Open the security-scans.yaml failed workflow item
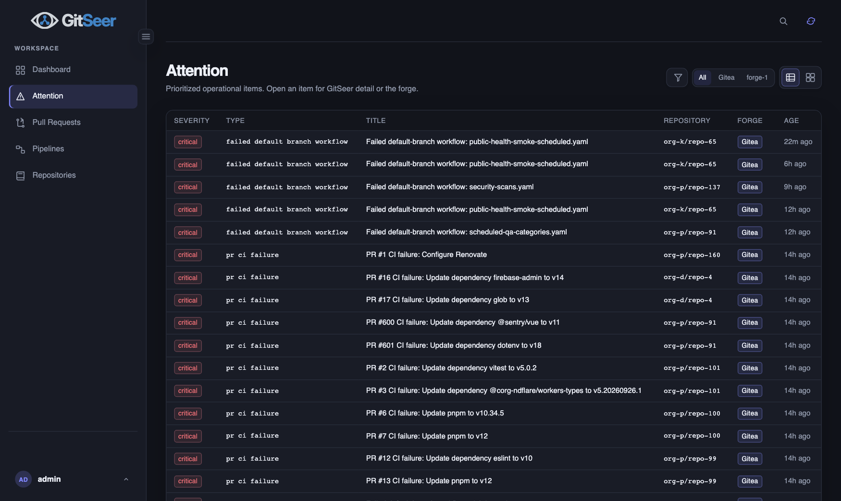The width and height of the screenshot is (841, 501). pyautogui.click(x=450, y=187)
